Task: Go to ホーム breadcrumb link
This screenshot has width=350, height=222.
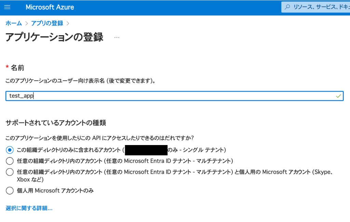Action: pos(14,23)
